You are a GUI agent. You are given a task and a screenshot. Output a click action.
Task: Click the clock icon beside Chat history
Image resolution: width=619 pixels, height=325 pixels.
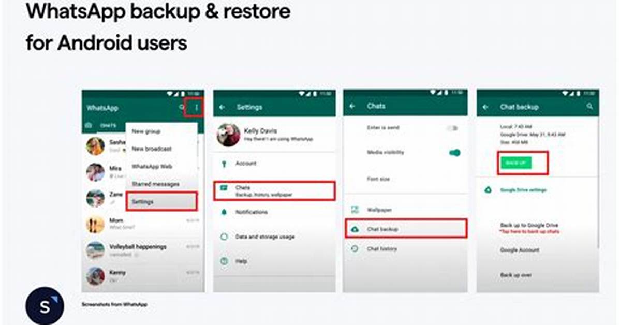click(x=355, y=249)
